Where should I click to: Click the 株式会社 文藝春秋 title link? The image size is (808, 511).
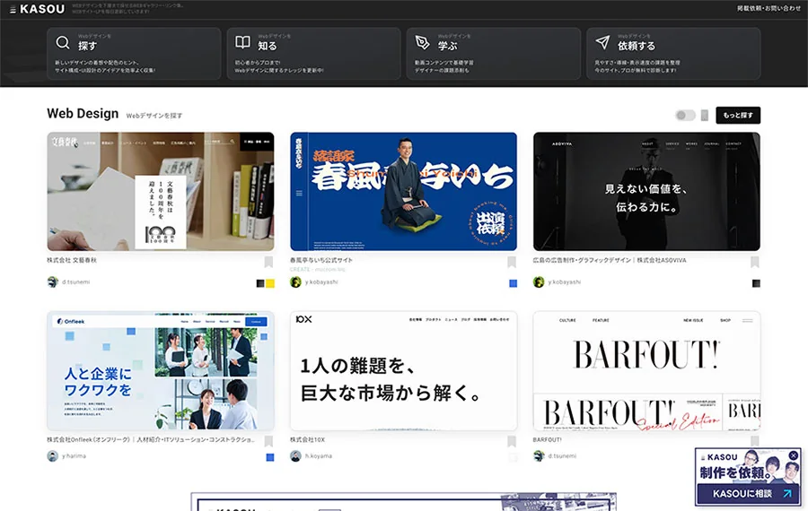(72, 260)
